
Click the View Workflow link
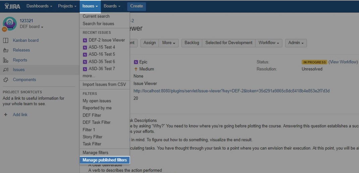coord(344,62)
